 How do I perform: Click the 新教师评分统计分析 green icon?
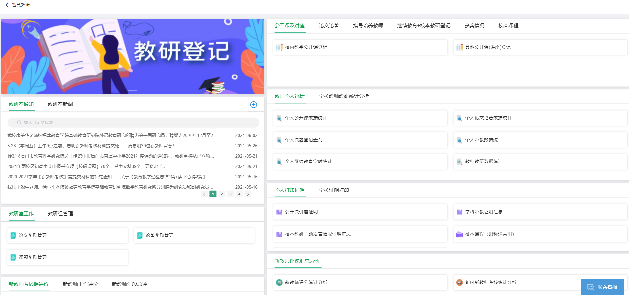point(279,283)
